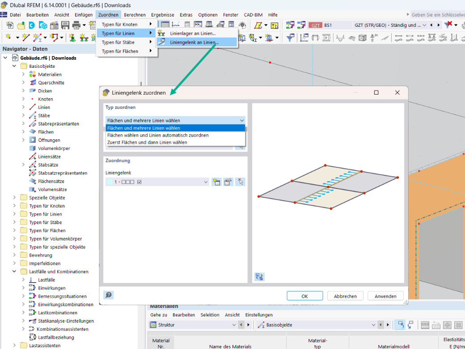Select 'Flächen und mehrere Linien wählen' highlighted option
465x349 pixels.
175,128
